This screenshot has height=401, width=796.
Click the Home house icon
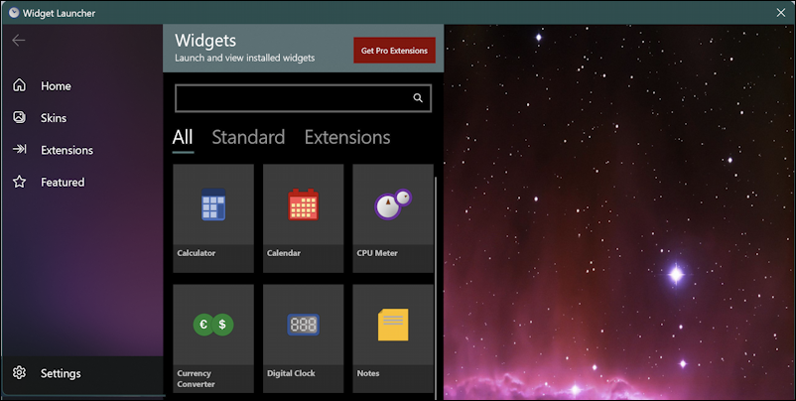19,85
